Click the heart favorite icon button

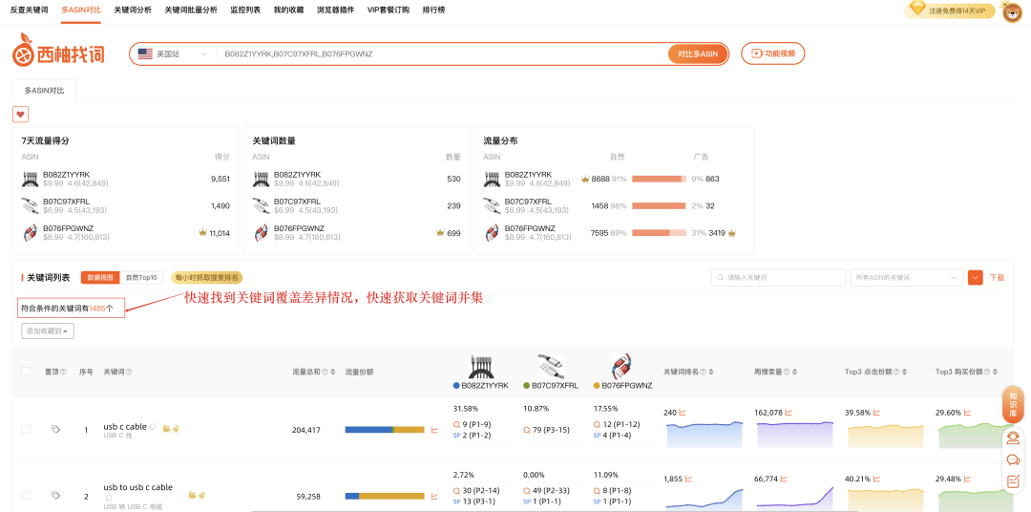click(20, 114)
